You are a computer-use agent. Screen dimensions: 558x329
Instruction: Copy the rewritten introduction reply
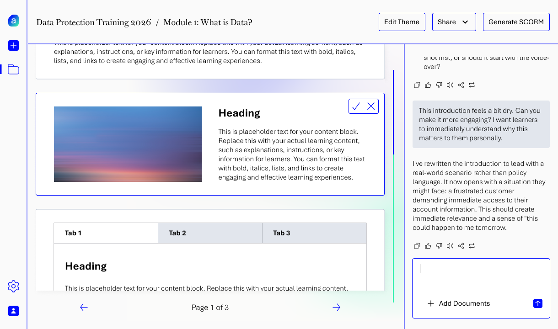417,246
